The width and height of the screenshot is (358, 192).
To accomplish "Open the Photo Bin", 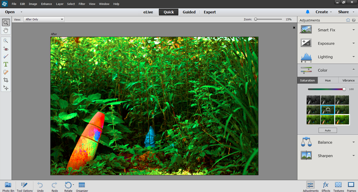I will pos(8,186).
